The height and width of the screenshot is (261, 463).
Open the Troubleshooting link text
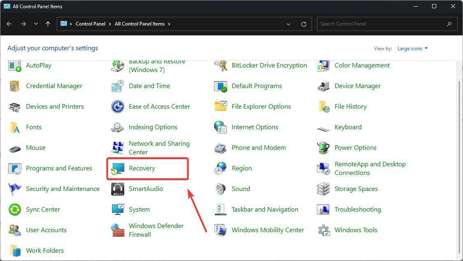tap(358, 209)
